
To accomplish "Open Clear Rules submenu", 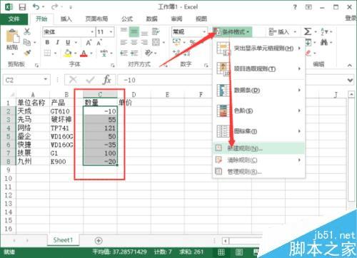I will point(258,160).
